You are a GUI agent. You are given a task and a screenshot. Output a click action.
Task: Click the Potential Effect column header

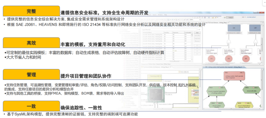(x=153, y=32)
